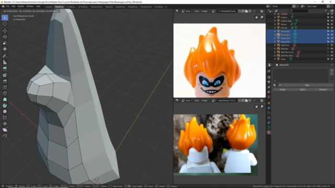The height and width of the screenshot is (188, 335).
Task: Select the Select Box tool in toolbar
Action: (5, 18)
